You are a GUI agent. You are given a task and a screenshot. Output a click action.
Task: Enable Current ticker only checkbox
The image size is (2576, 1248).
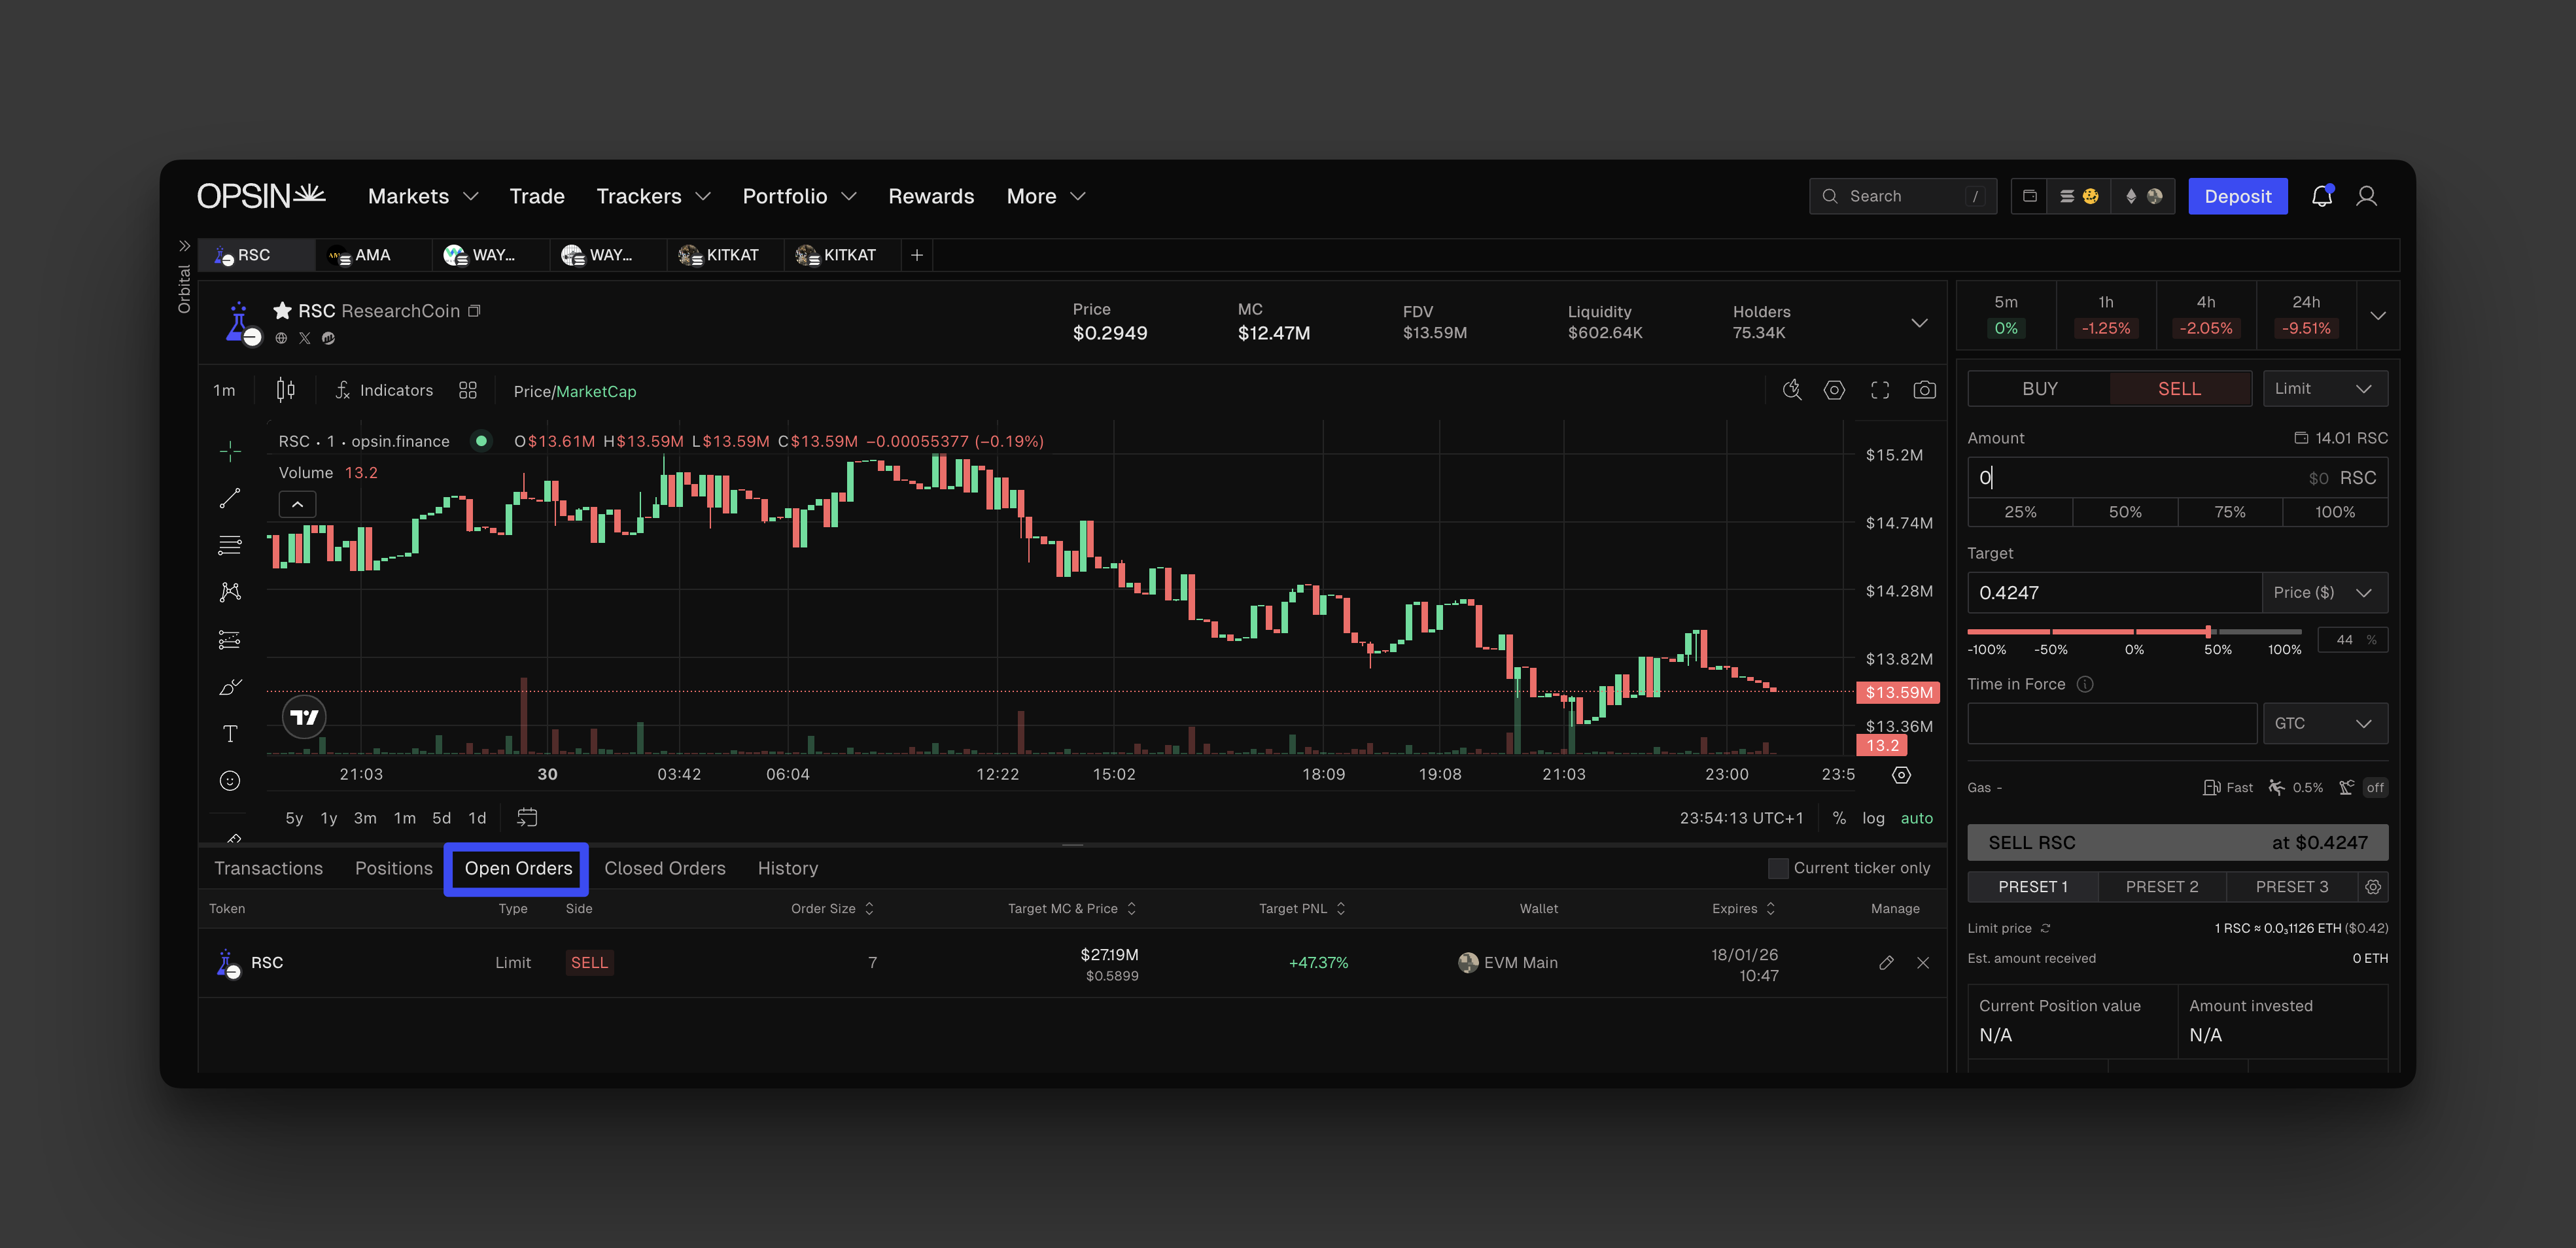[1778, 868]
